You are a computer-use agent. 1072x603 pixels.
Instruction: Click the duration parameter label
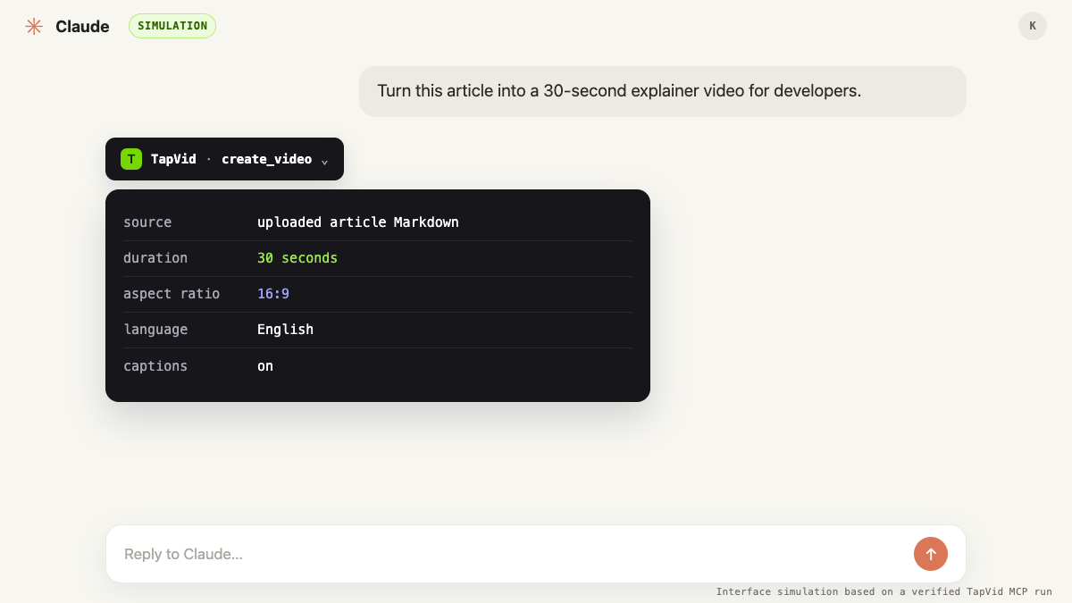(x=155, y=258)
